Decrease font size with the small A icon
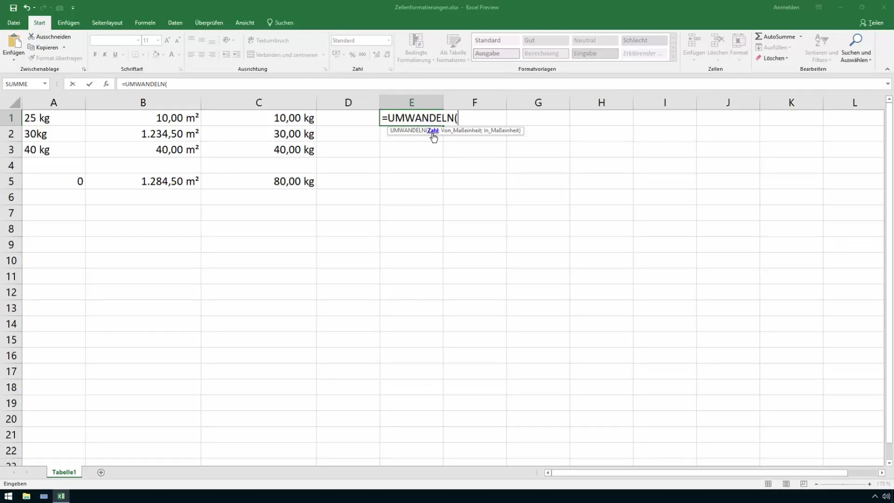Screen dimensions: 894x503 tap(177, 41)
